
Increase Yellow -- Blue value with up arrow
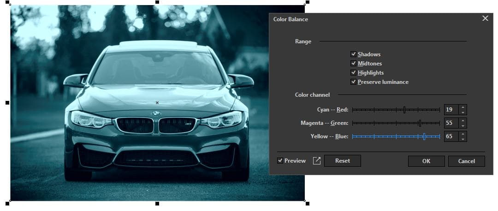click(x=463, y=134)
